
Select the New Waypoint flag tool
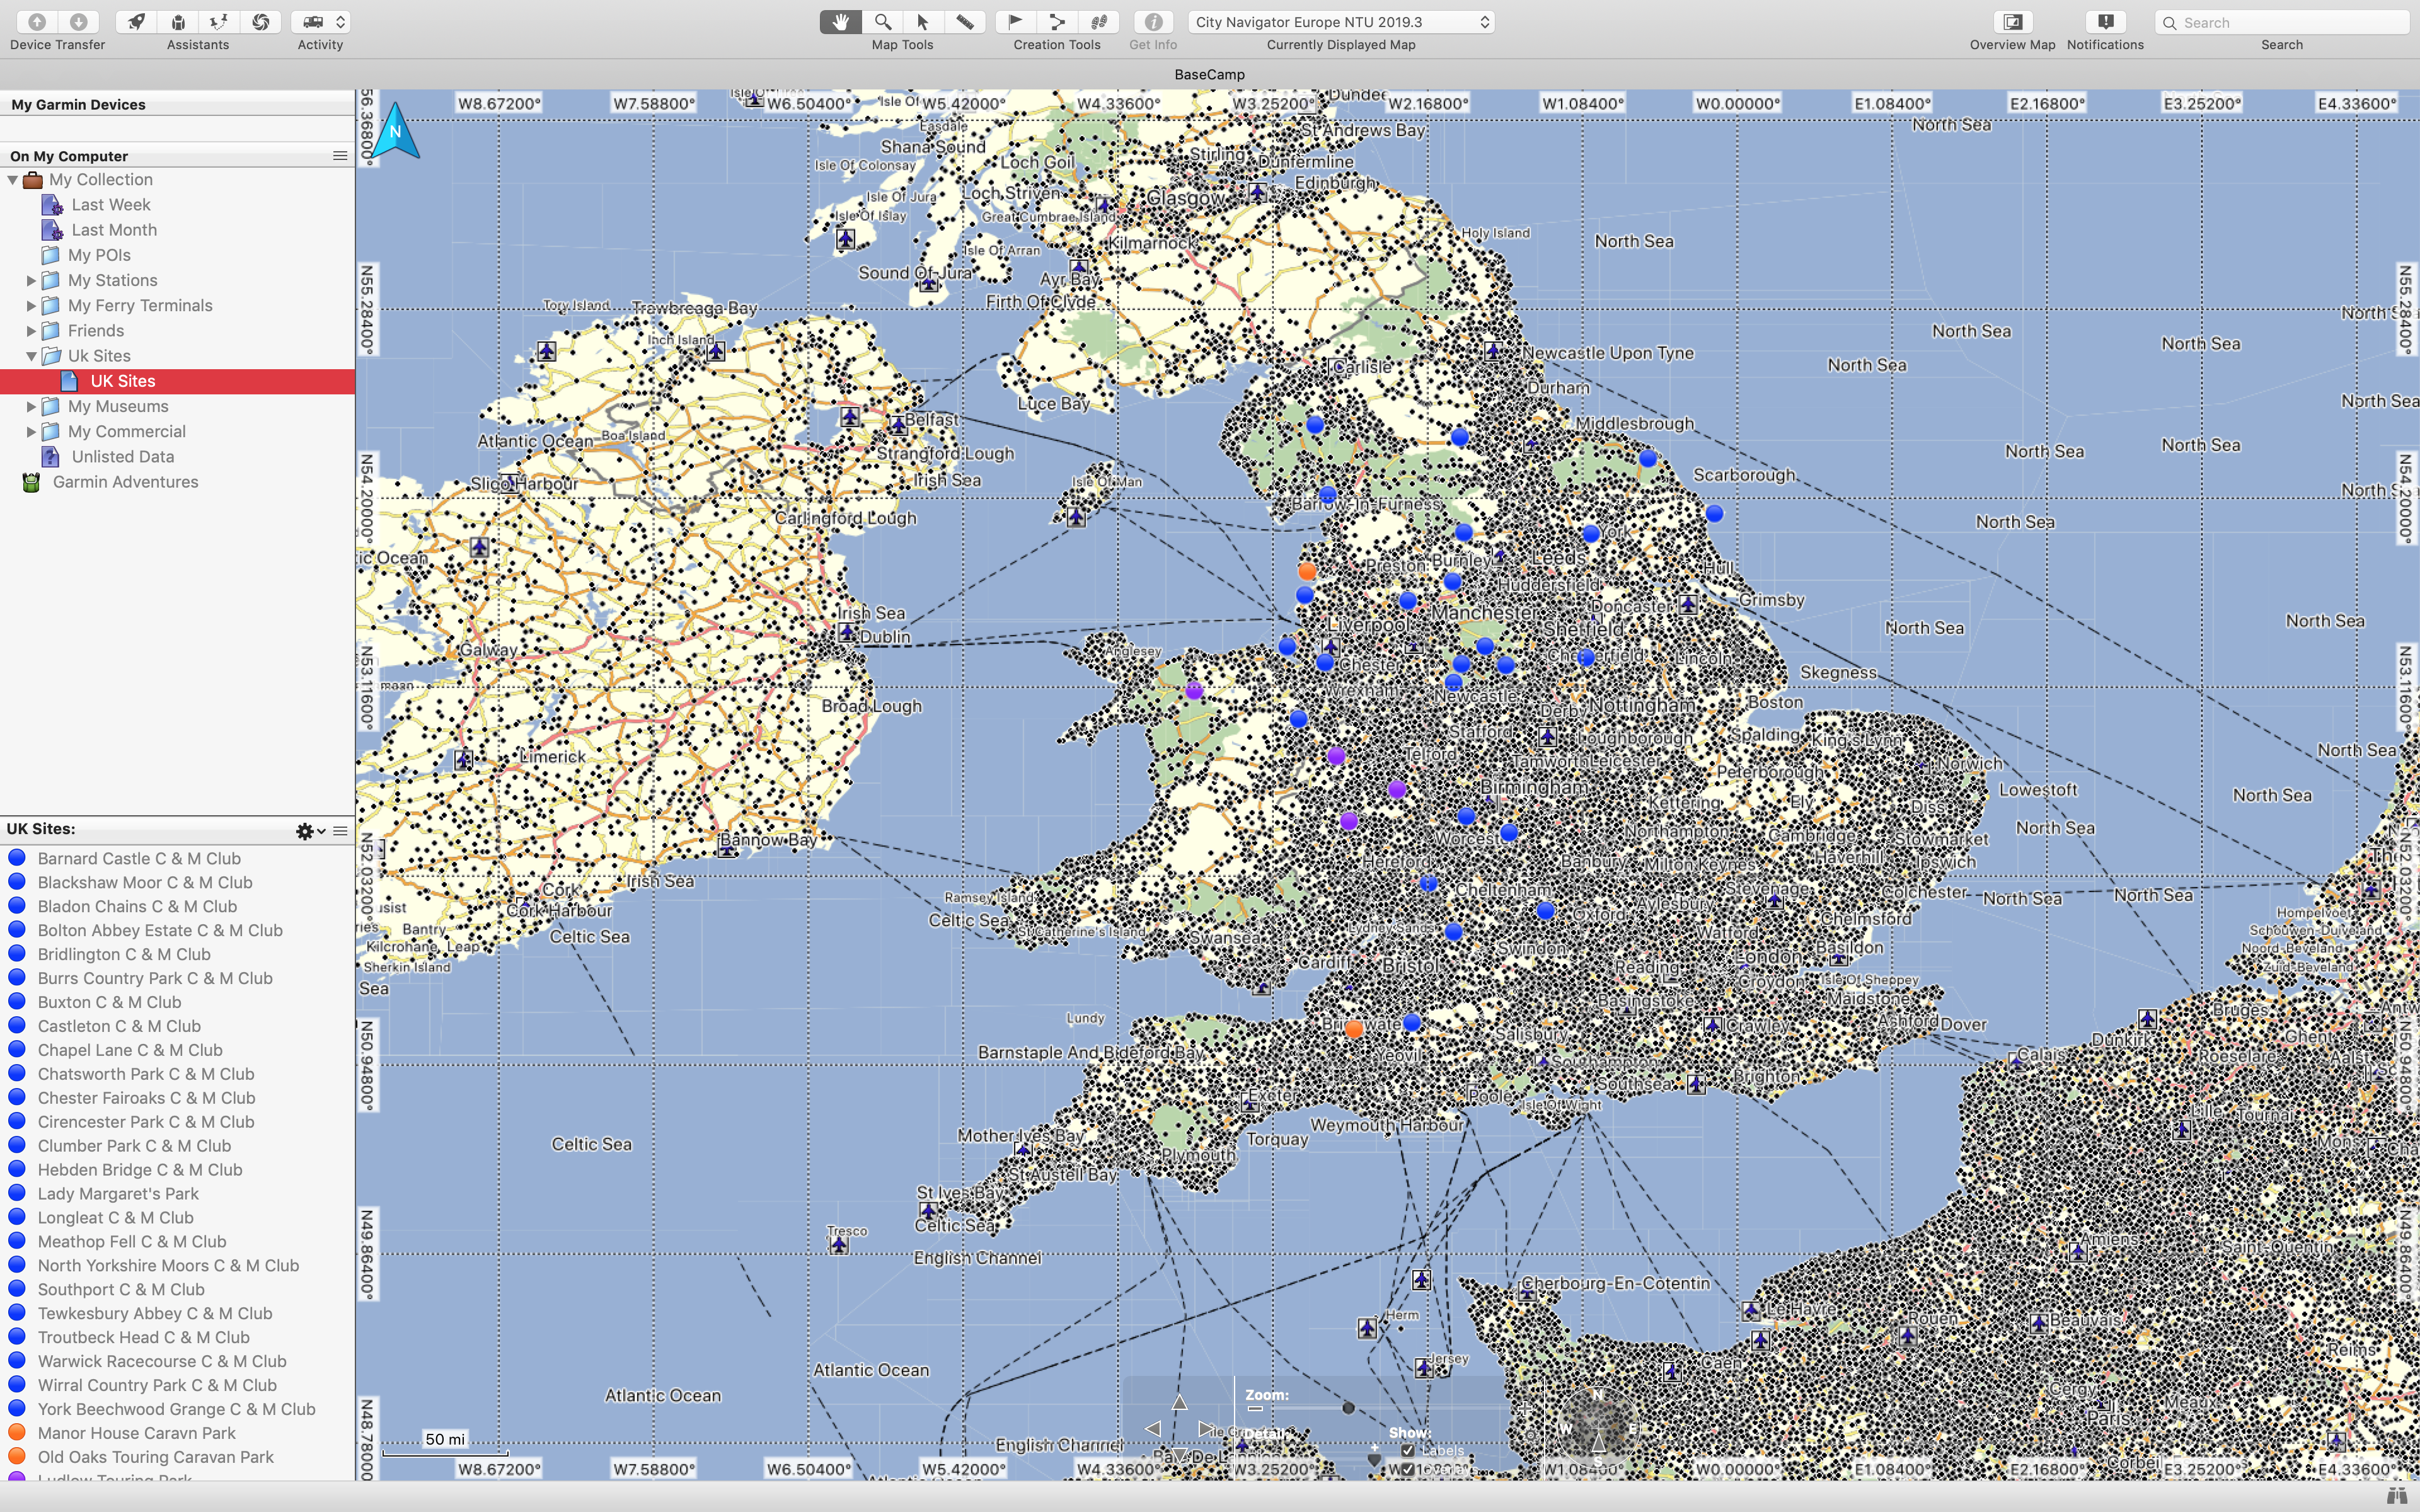click(1015, 21)
